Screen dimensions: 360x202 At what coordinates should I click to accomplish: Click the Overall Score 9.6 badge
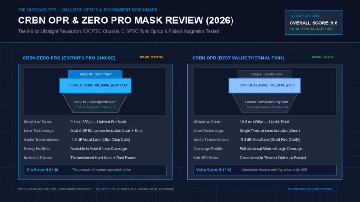[314, 22]
